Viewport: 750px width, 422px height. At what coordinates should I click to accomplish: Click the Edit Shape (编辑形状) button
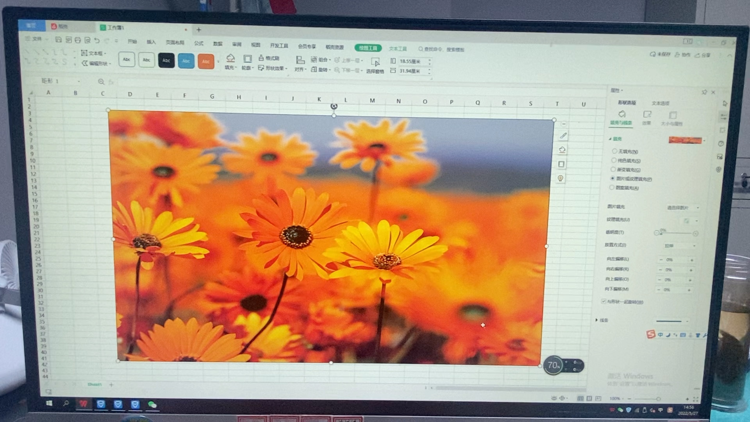coord(96,63)
